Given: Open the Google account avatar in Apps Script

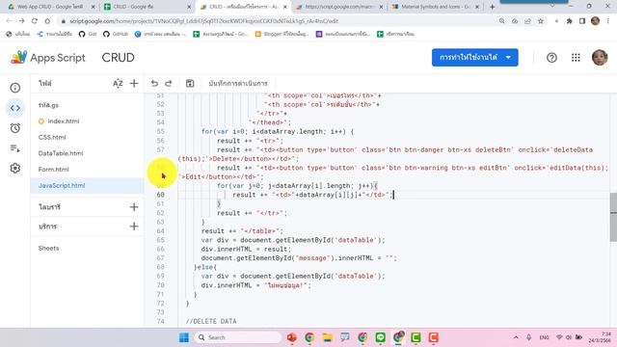Looking at the screenshot, I should point(600,58).
